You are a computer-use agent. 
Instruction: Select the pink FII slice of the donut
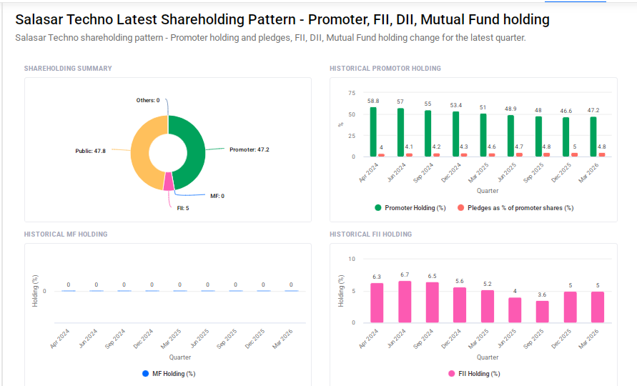tap(169, 182)
